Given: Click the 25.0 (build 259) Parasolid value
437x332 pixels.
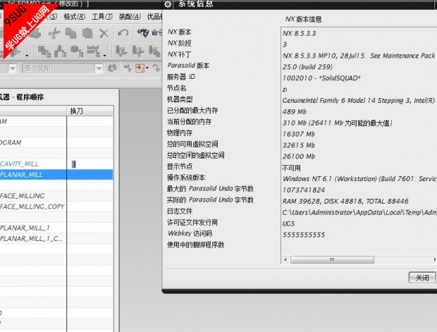Looking at the screenshot, I should [307, 67].
